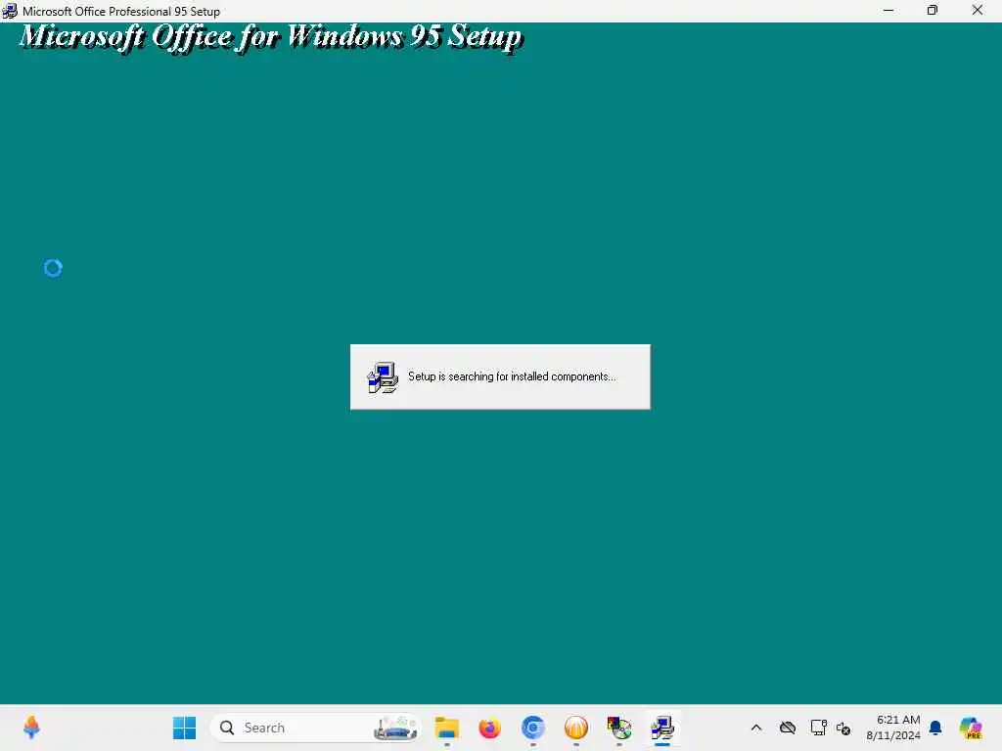Open the display/network tray icon

(x=818, y=728)
